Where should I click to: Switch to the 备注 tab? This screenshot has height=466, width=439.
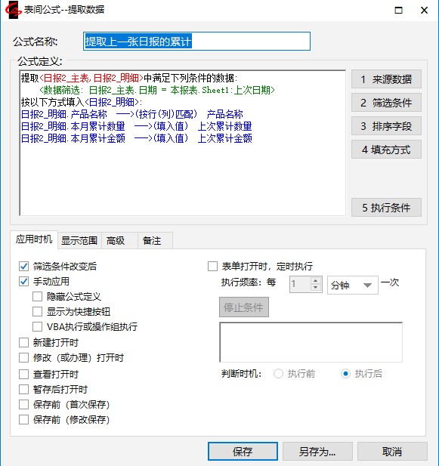[x=152, y=240]
